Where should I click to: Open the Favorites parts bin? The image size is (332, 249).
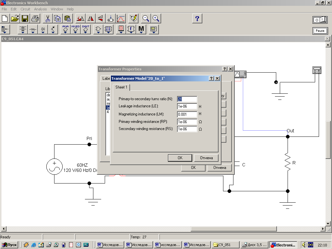(5, 29)
